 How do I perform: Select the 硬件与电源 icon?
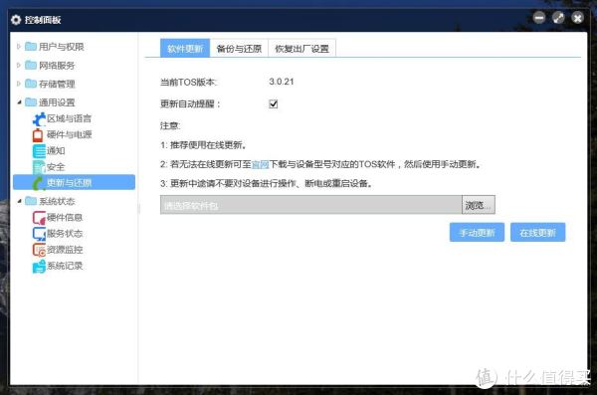coord(38,135)
